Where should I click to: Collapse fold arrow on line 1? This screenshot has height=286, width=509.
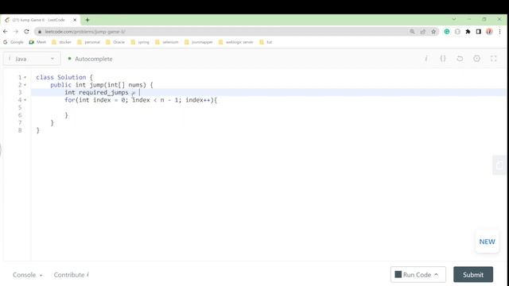point(25,77)
